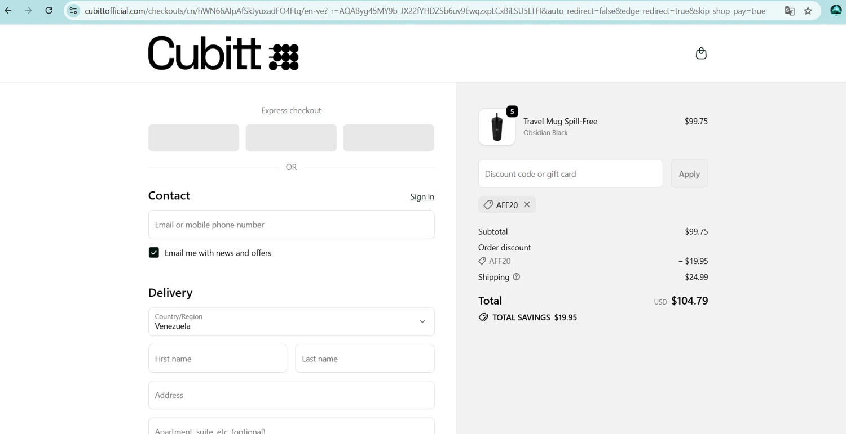Focus the Email or mobile phone field

point(291,225)
